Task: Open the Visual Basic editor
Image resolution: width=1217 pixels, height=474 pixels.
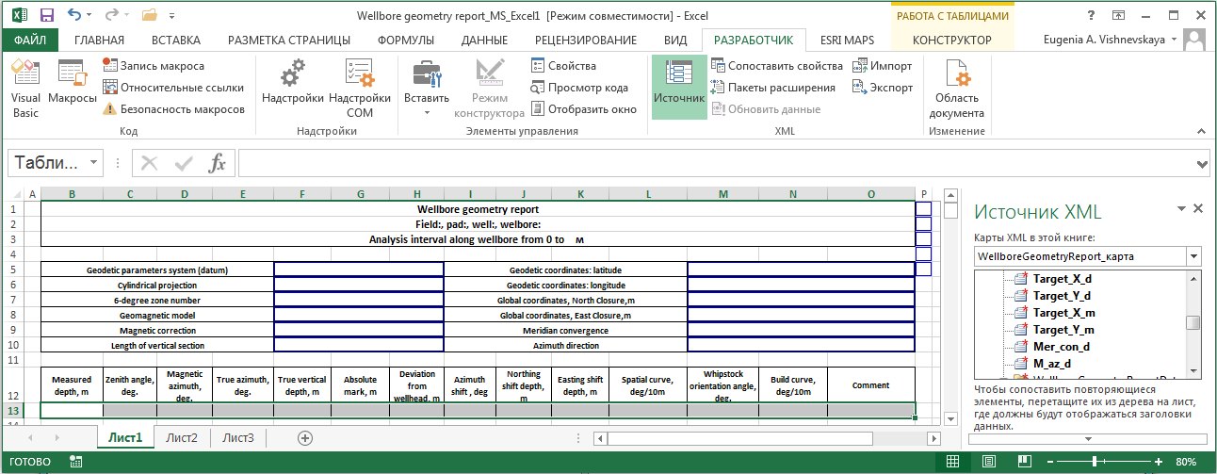Action: 25,89
